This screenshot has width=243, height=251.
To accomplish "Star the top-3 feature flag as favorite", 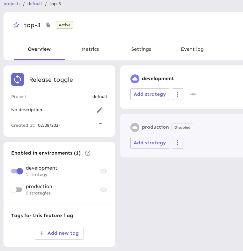I will [16, 25].
